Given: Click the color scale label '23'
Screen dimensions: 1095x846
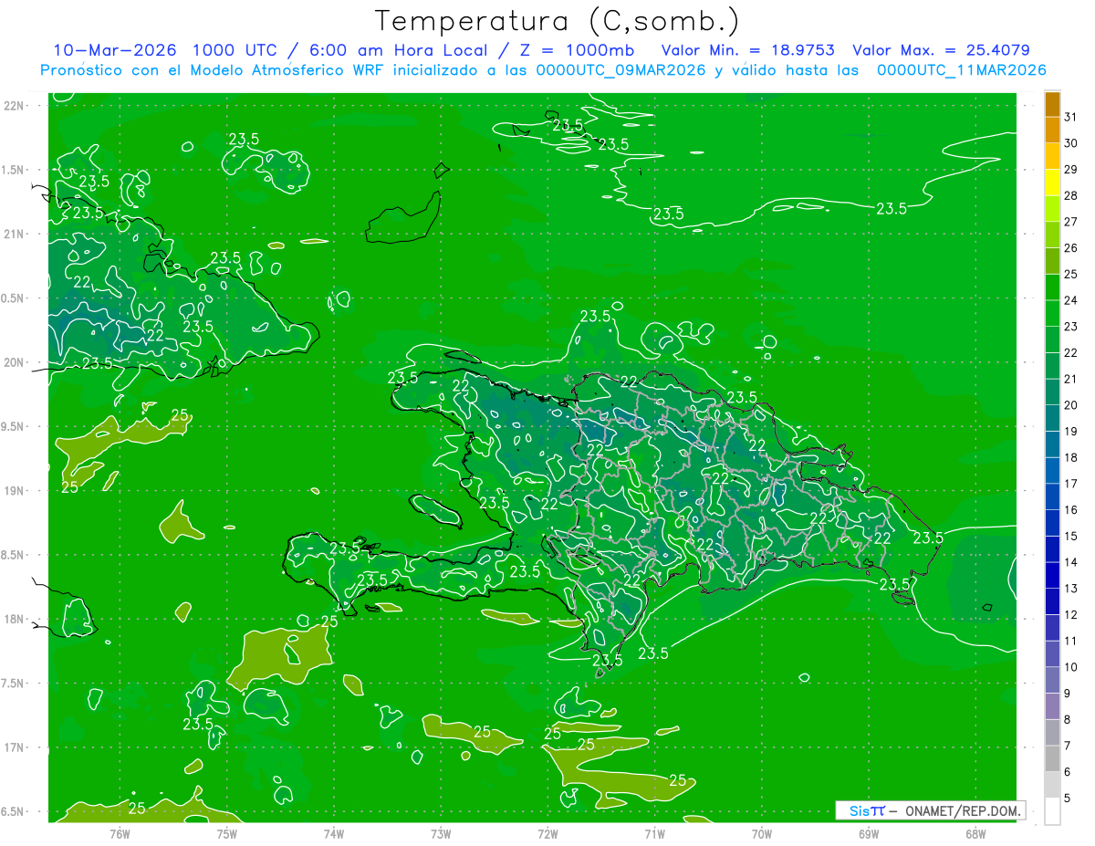Looking at the screenshot, I should (1070, 327).
